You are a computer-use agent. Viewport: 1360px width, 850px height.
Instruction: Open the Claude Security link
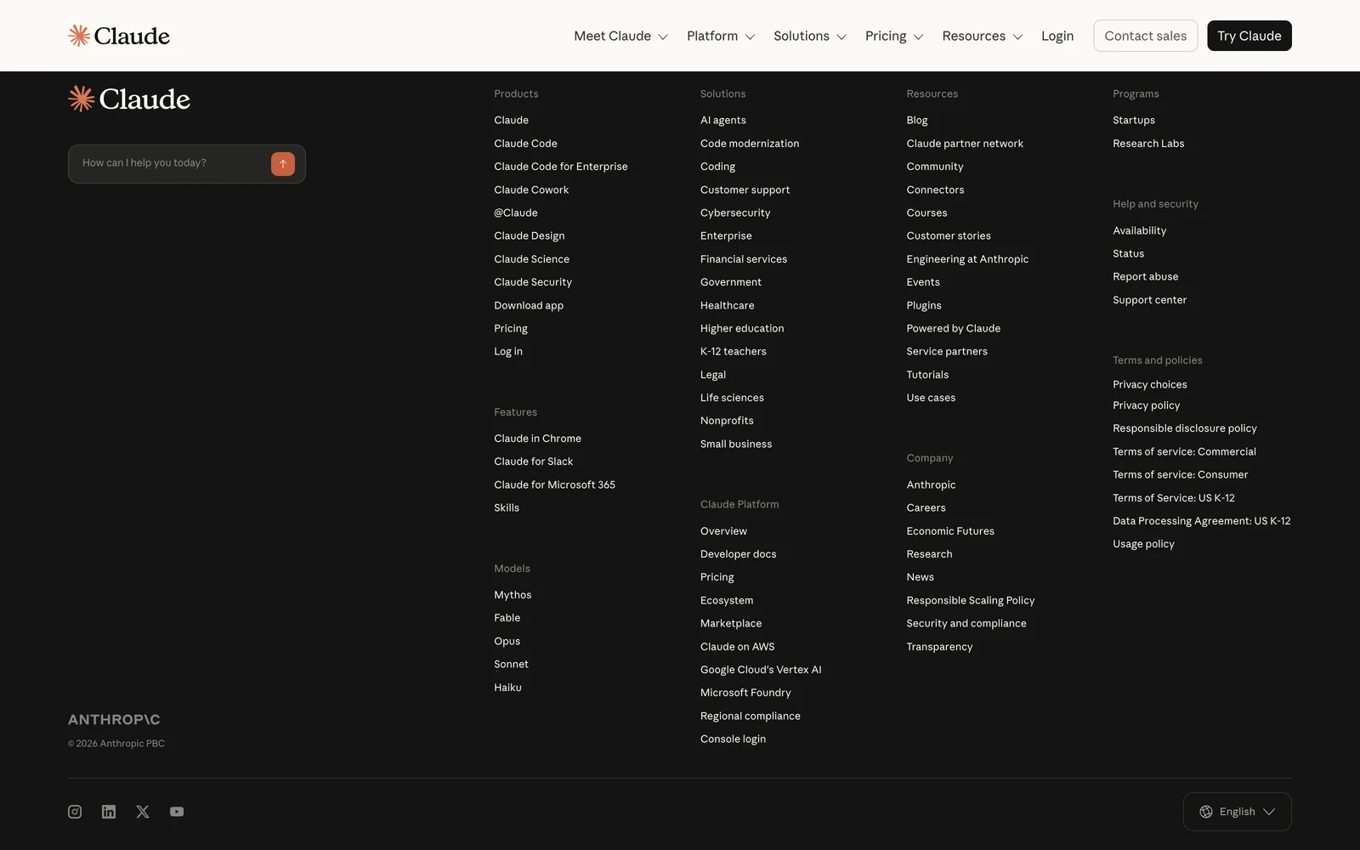click(533, 282)
